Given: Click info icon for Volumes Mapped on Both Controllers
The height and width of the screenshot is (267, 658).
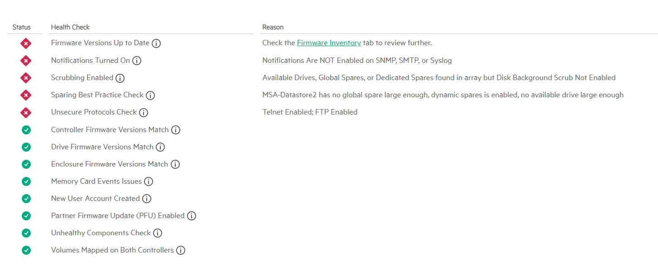Looking at the screenshot, I should 181,250.
